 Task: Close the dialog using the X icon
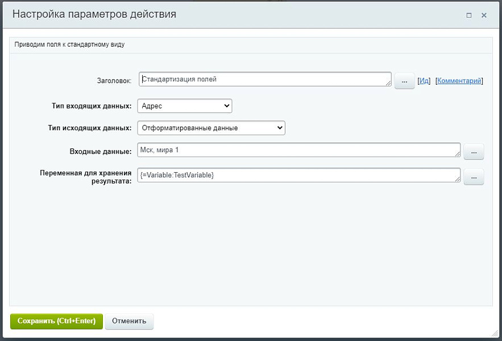(484, 14)
